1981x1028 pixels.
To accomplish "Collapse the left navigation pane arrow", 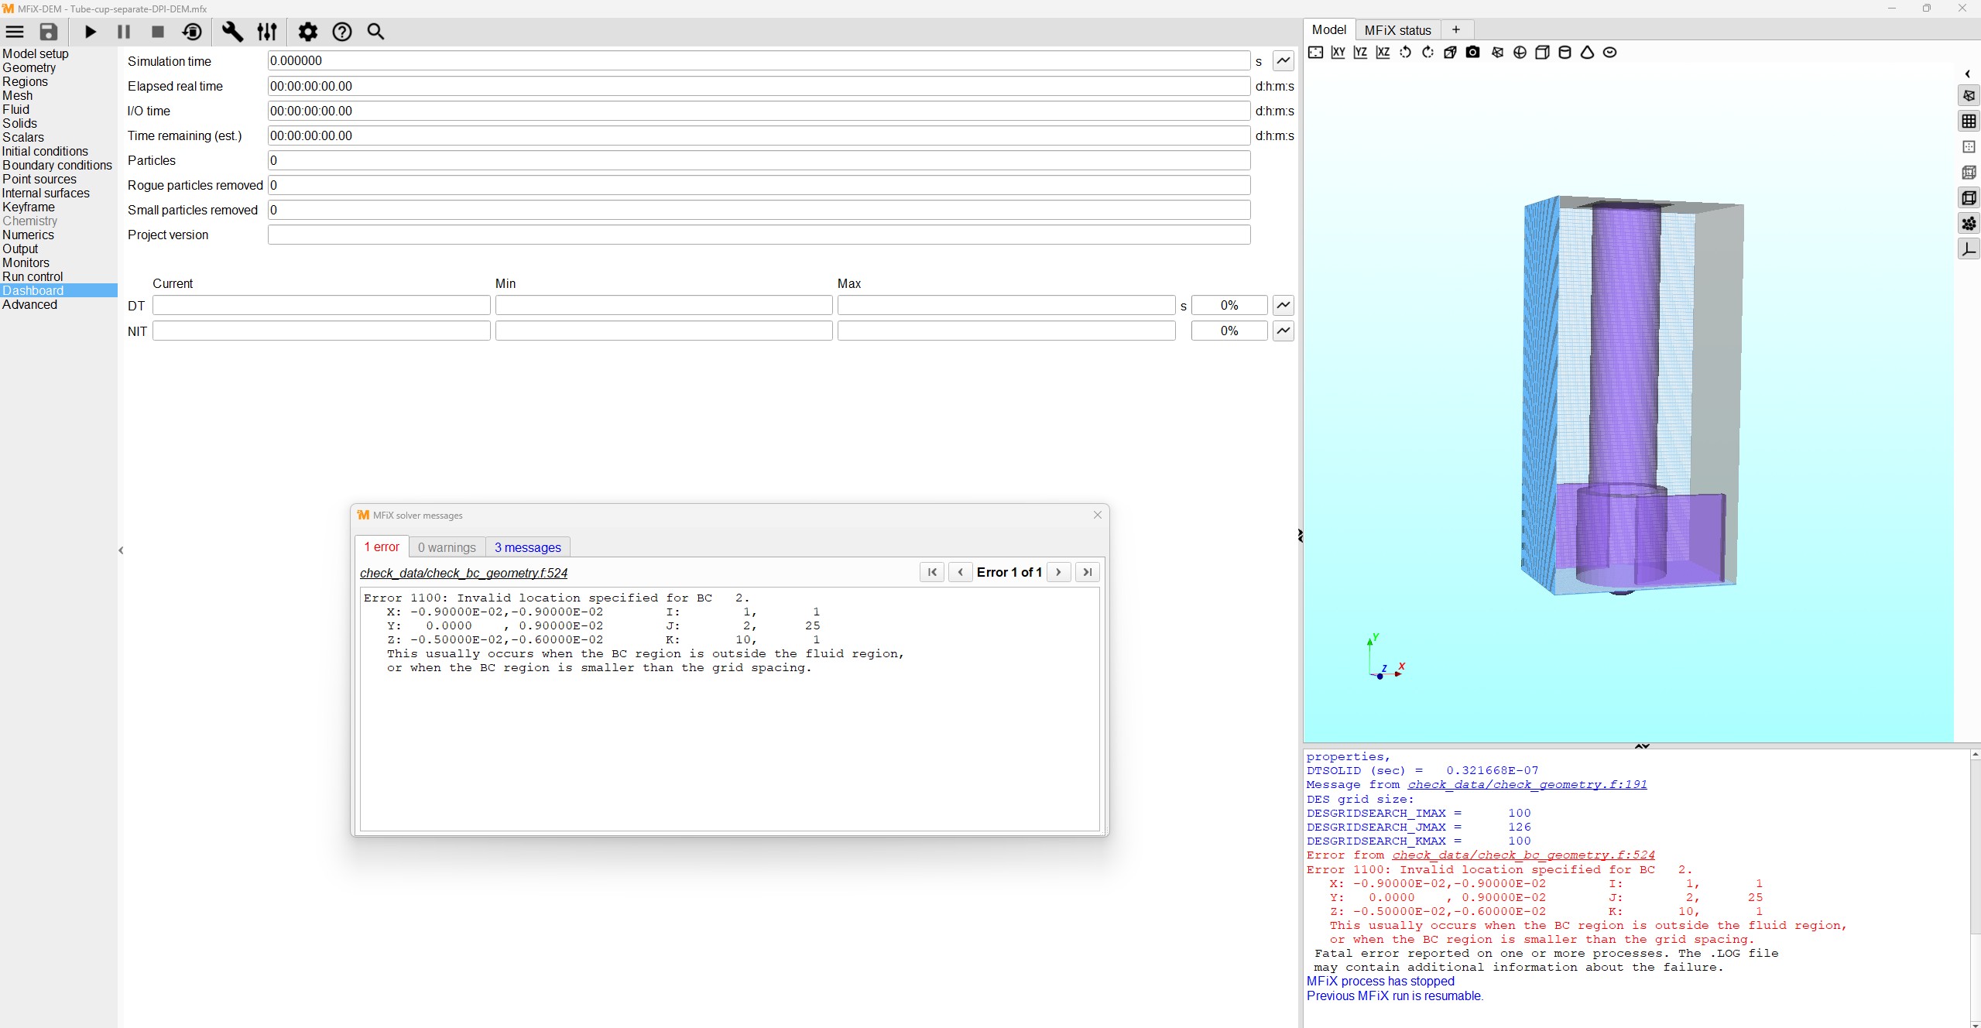I will click(121, 550).
